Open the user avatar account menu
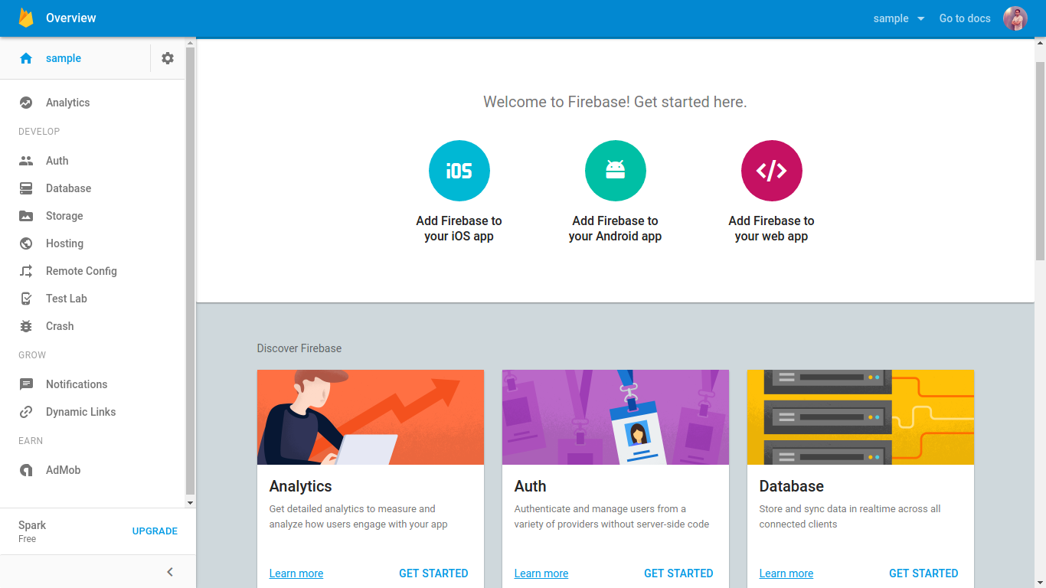1046x588 pixels. [x=1015, y=18]
